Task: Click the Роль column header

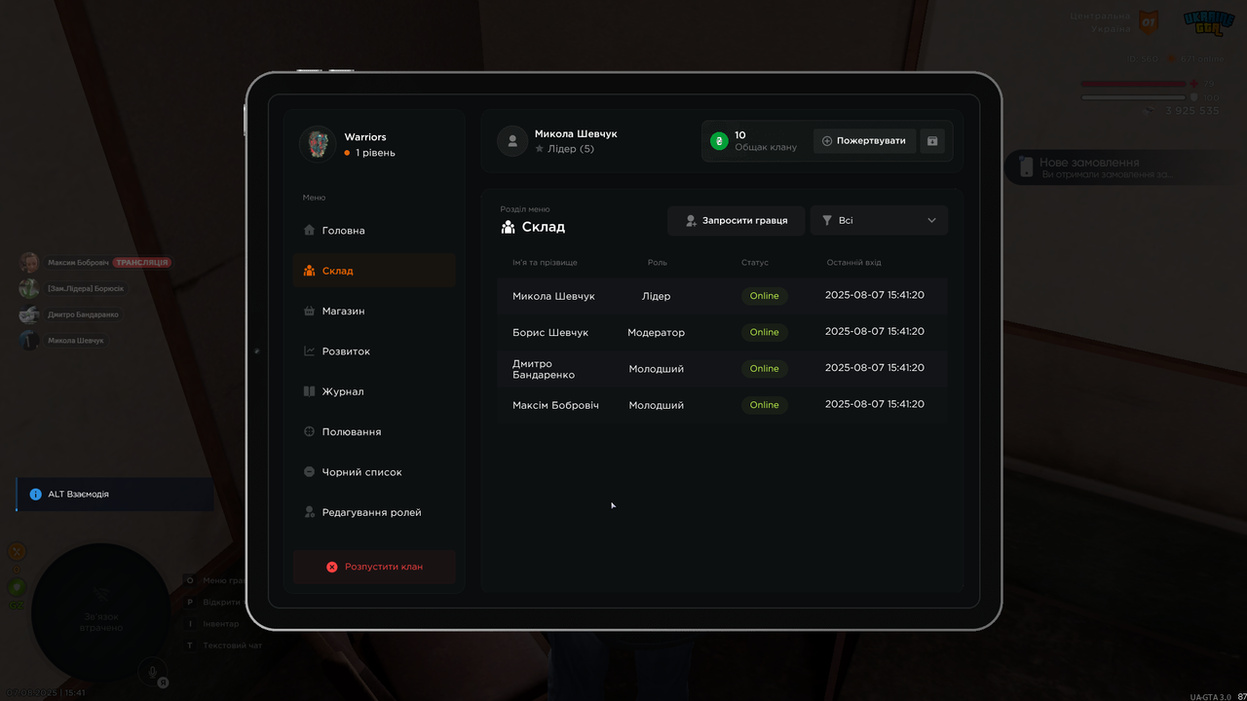Action: [658, 263]
